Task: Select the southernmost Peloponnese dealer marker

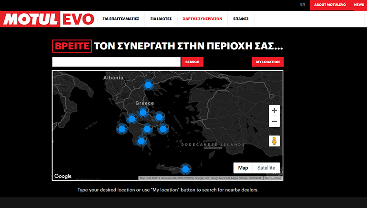Action: [141, 141]
